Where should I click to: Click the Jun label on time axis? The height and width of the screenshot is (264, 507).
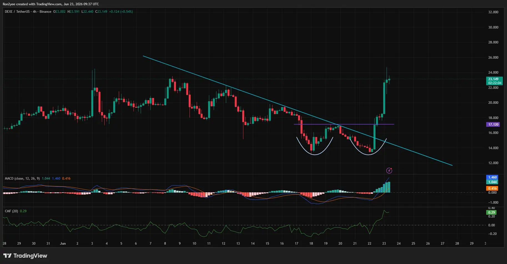point(63,244)
